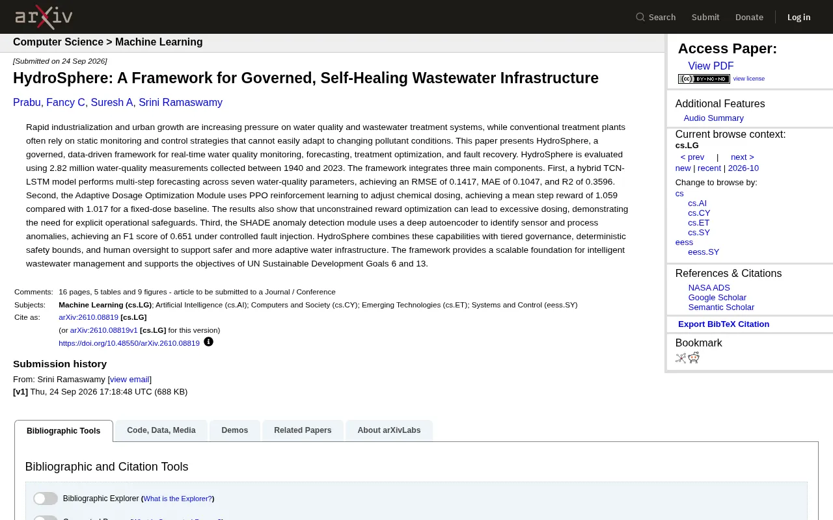Image resolution: width=833 pixels, height=520 pixels.
Task: Browse by cs.ET category
Action: (699, 223)
